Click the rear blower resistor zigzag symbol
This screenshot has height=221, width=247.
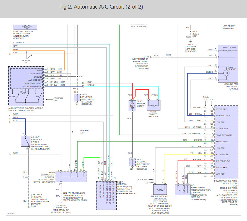tap(154, 105)
